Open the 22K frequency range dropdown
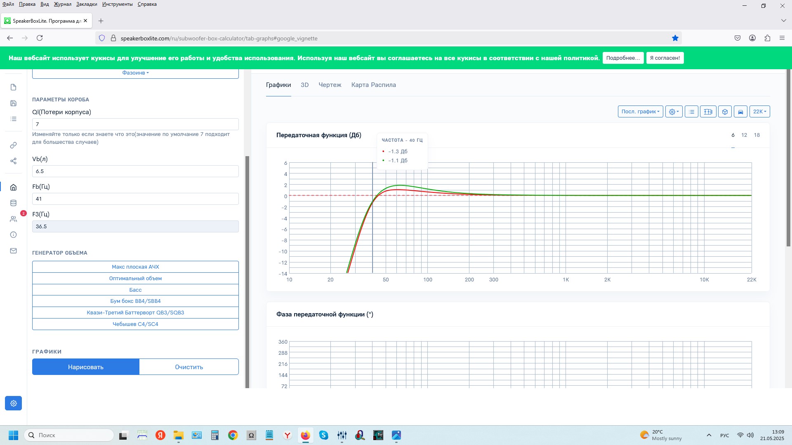 pyautogui.click(x=759, y=112)
